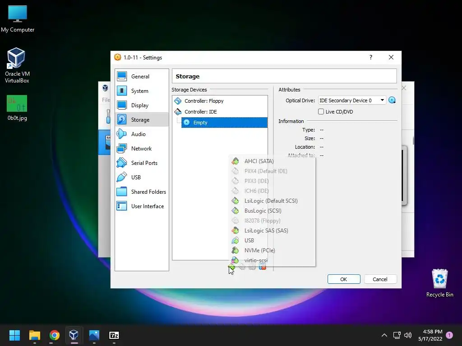
Task: Click the volume tray icon
Action: click(408, 335)
